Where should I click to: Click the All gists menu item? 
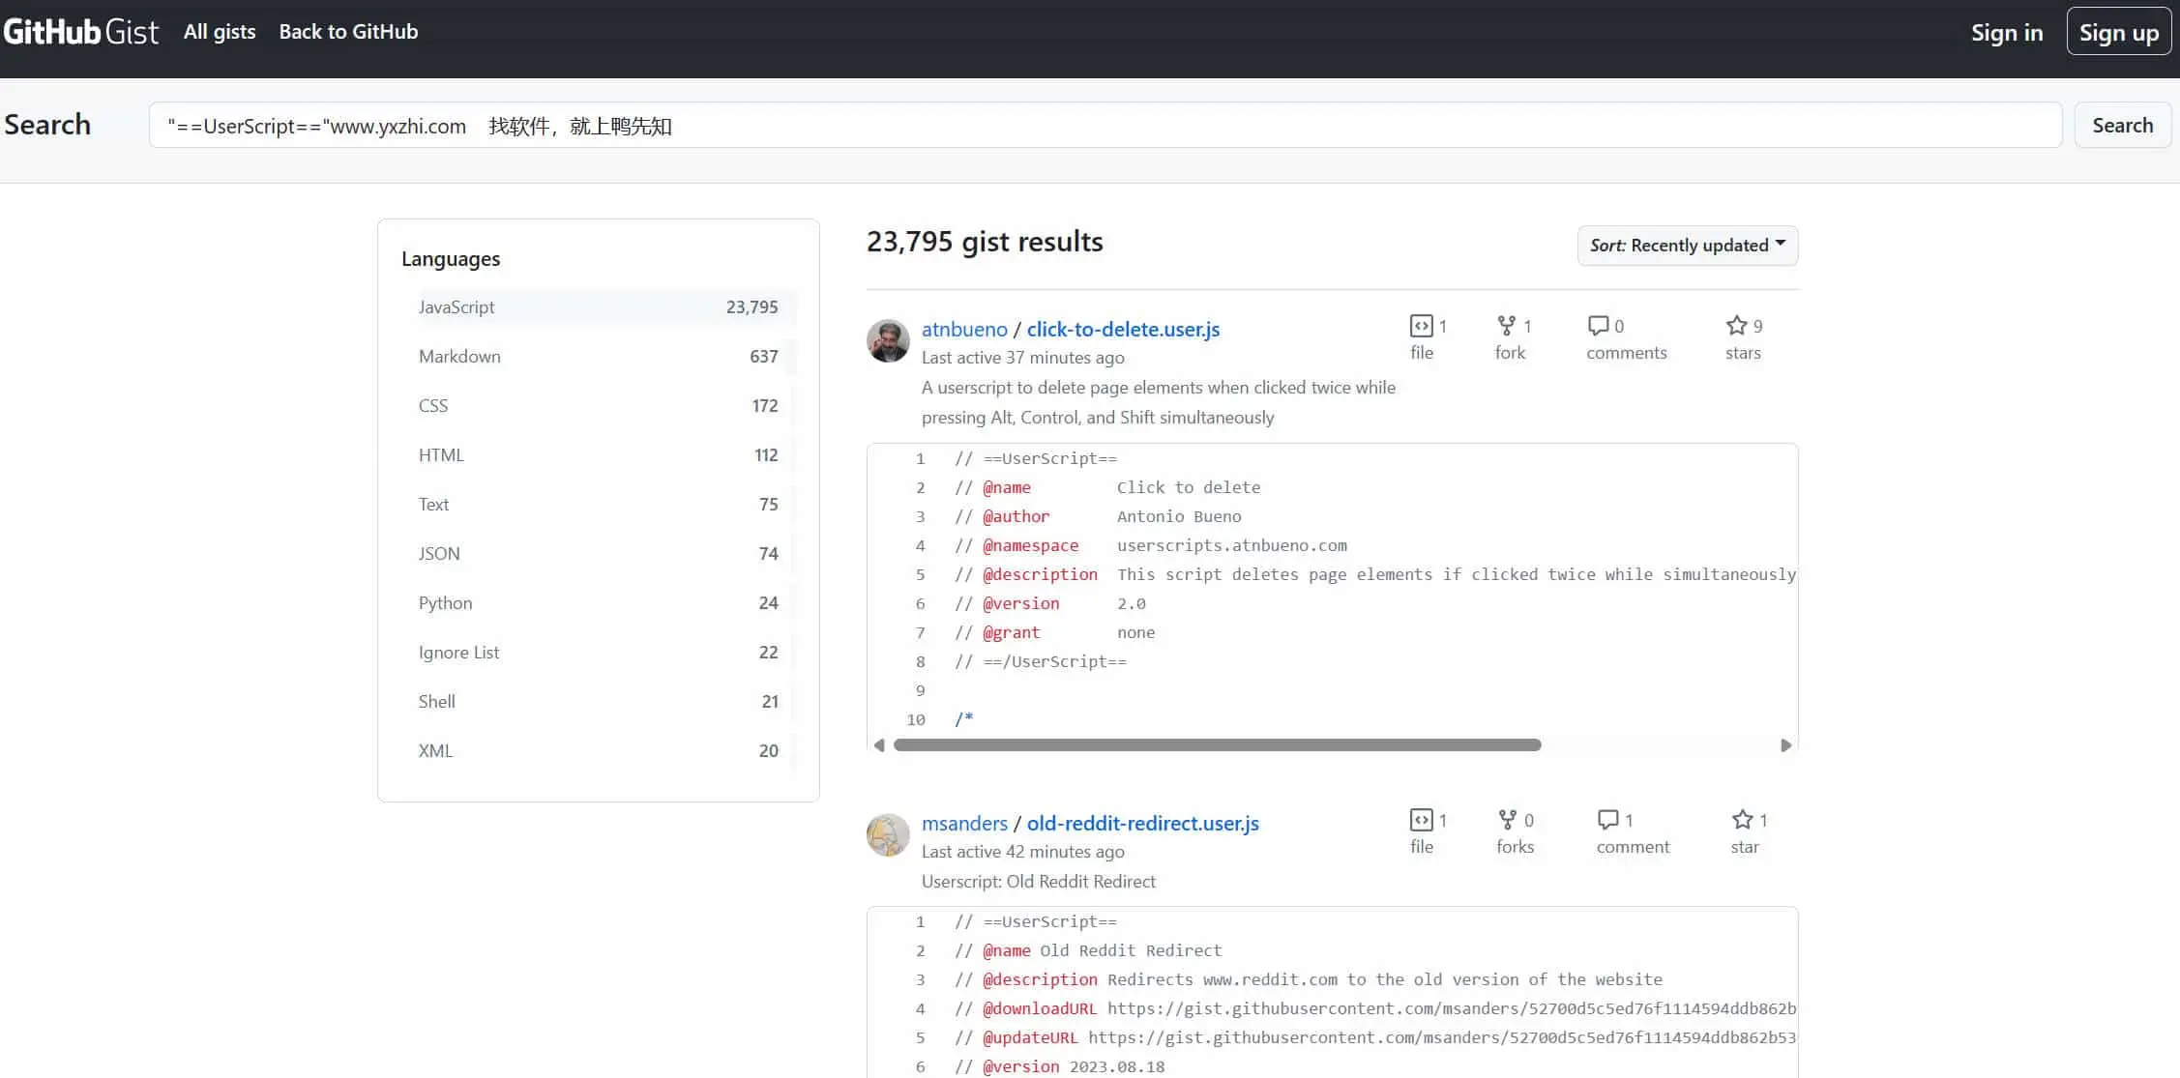[x=219, y=31]
